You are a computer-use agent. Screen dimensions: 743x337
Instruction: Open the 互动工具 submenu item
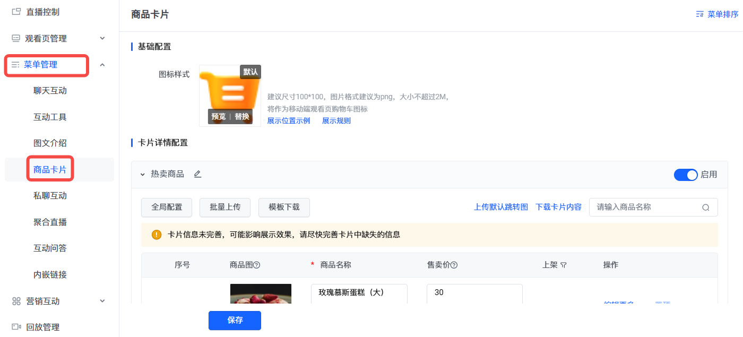click(x=50, y=117)
